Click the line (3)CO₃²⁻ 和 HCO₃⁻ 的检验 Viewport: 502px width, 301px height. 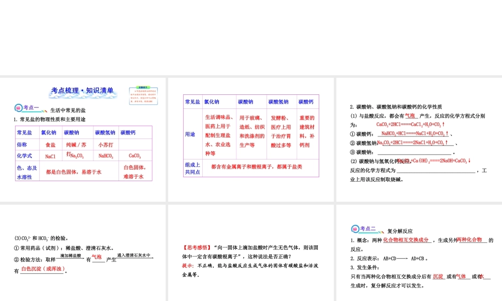(41, 238)
